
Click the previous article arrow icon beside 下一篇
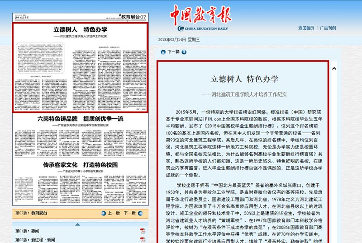click(x=163, y=52)
